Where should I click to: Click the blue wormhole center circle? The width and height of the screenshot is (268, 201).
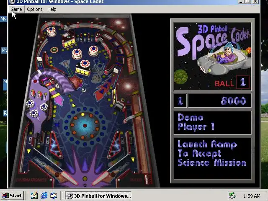(85, 126)
